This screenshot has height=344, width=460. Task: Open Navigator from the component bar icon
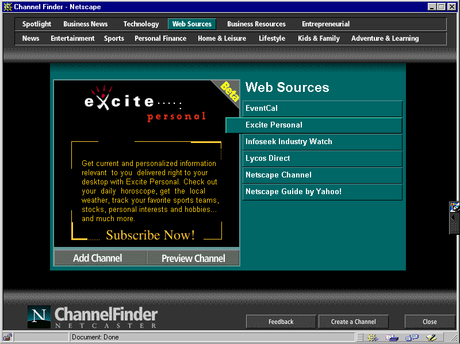point(373,337)
